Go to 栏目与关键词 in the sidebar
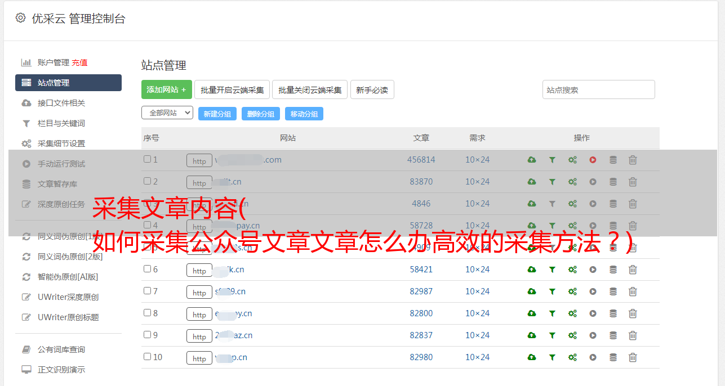Screen dimensions: 725x386 (x=61, y=123)
